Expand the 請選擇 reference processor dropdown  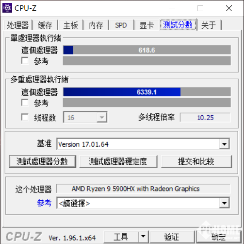click(x=224, y=203)
